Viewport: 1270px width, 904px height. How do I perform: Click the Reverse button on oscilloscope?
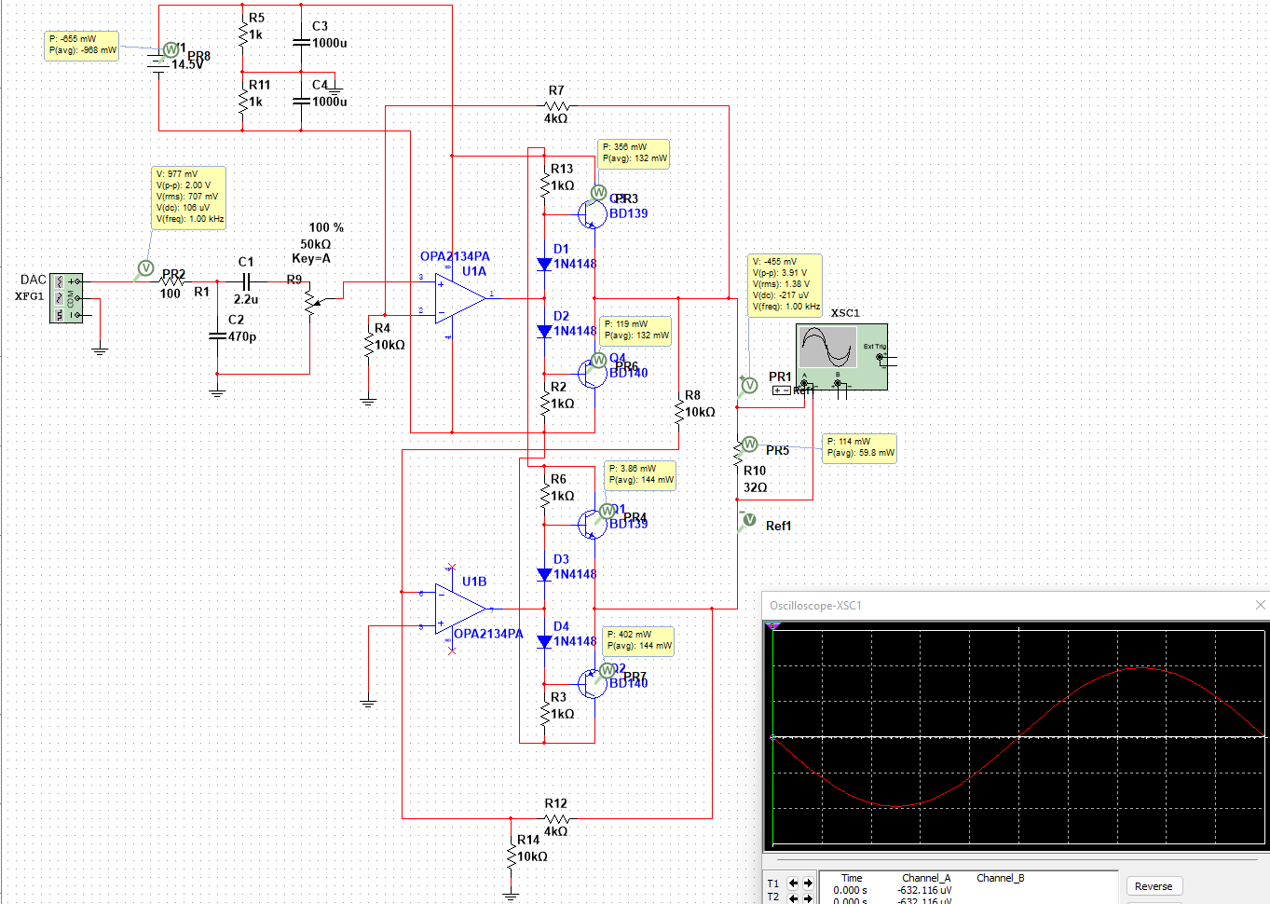click(x=1154, y=886)
